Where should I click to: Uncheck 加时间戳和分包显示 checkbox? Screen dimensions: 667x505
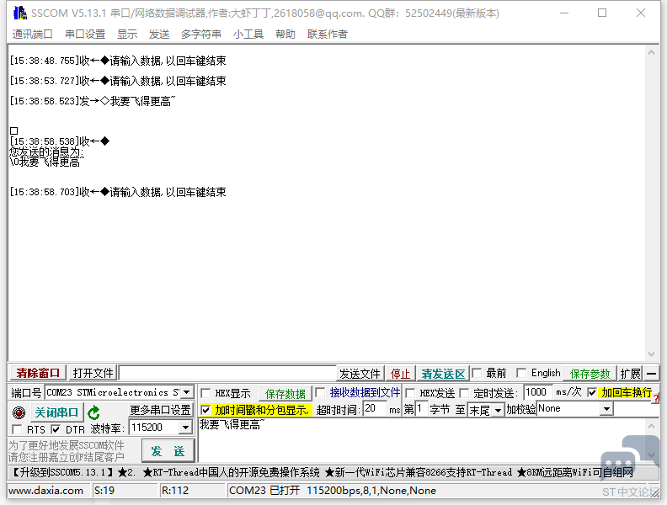pos(205,410)
